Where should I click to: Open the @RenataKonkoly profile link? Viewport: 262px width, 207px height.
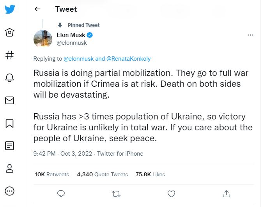click(x=128, y=59)
